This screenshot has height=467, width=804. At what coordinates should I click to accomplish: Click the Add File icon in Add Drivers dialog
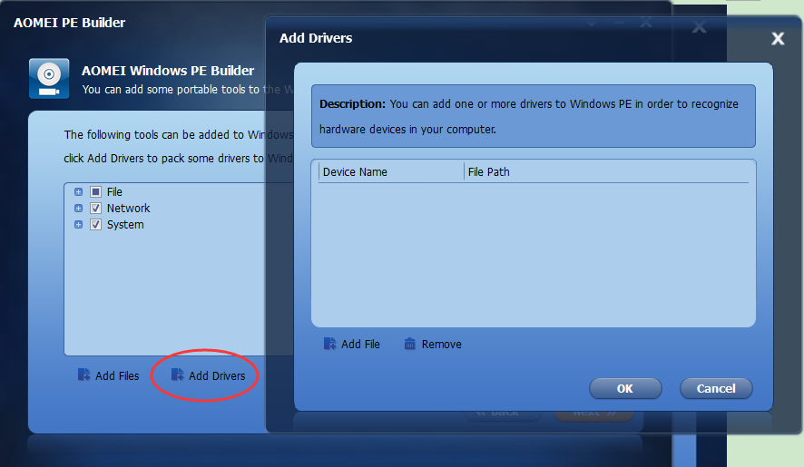[329, 344]
